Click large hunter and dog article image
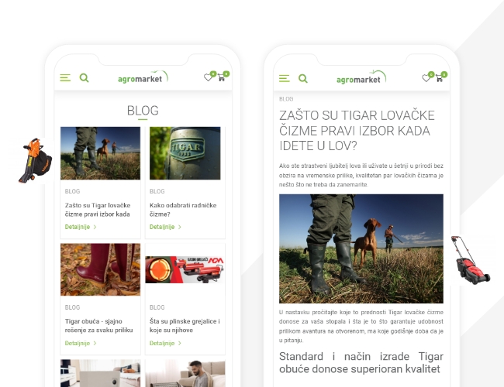 click(x=361, y=248)
